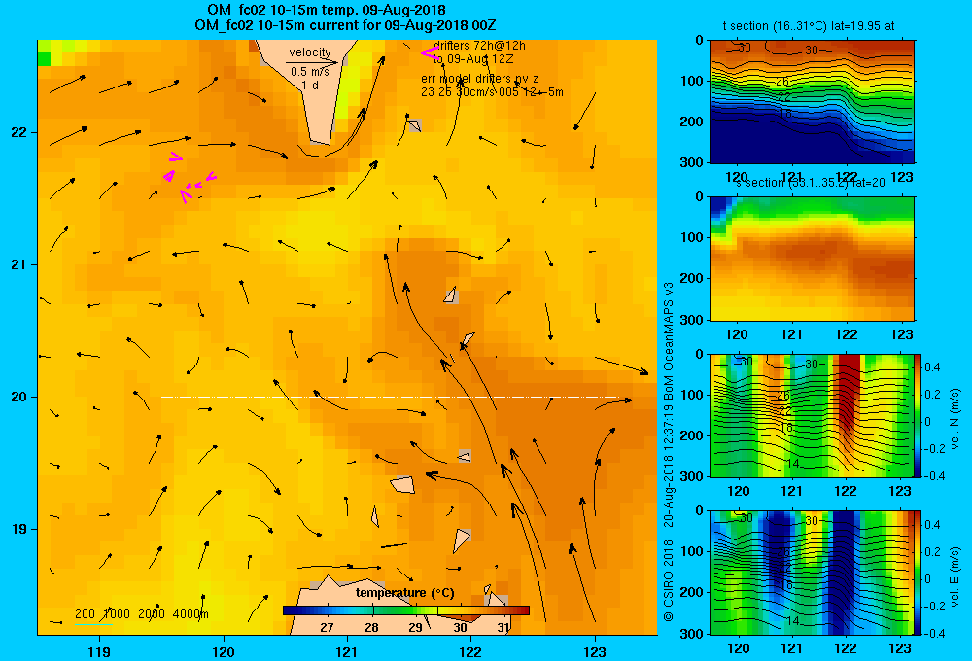This screenshot has height=661, width=972.
Task: Click vertical 'BoM OceanMAPS v3' credit text
Action: pos(669,341)
